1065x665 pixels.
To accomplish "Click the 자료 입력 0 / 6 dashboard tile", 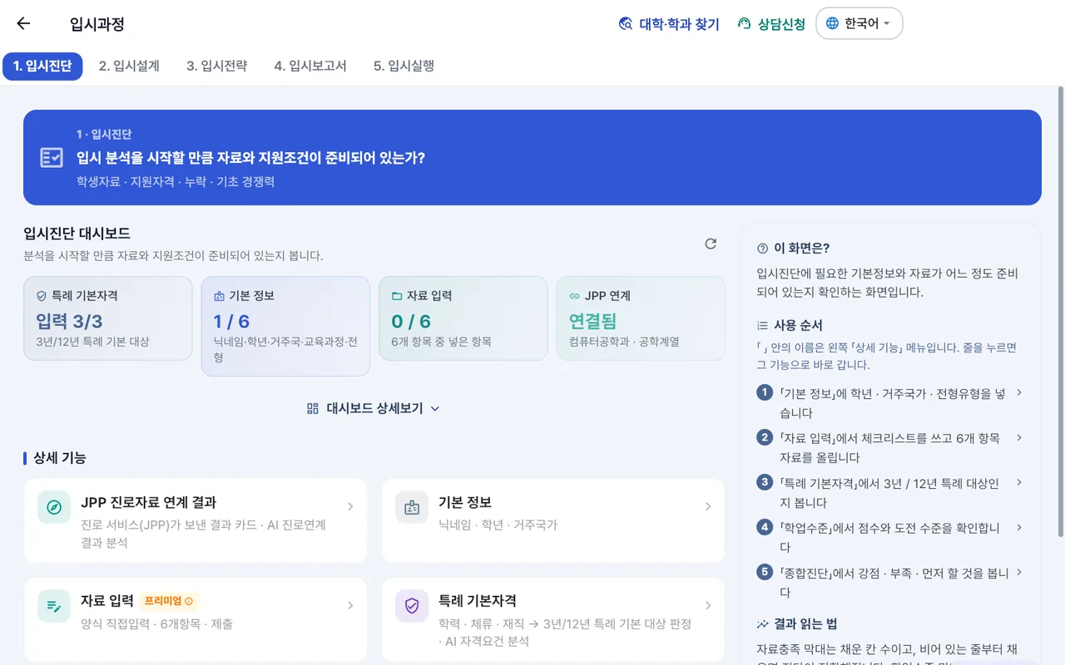I will click(x=463, y=318).
